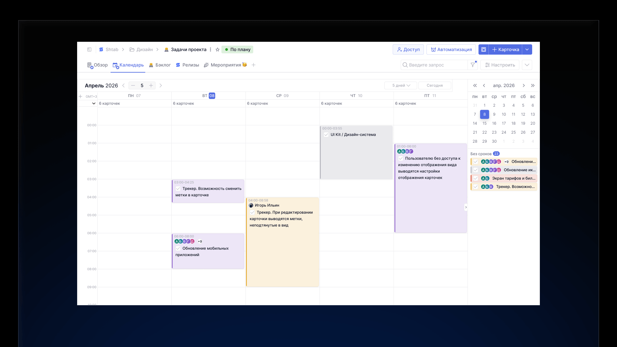
Task: Add a new view tab
Action: 254,65
